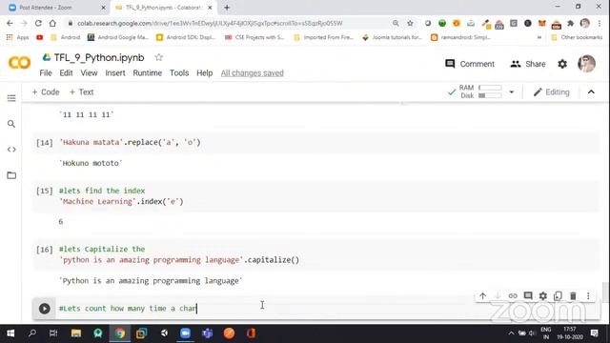610x343 pixels.
Task: Open Windows taskbar search
Action: point(32,333)
